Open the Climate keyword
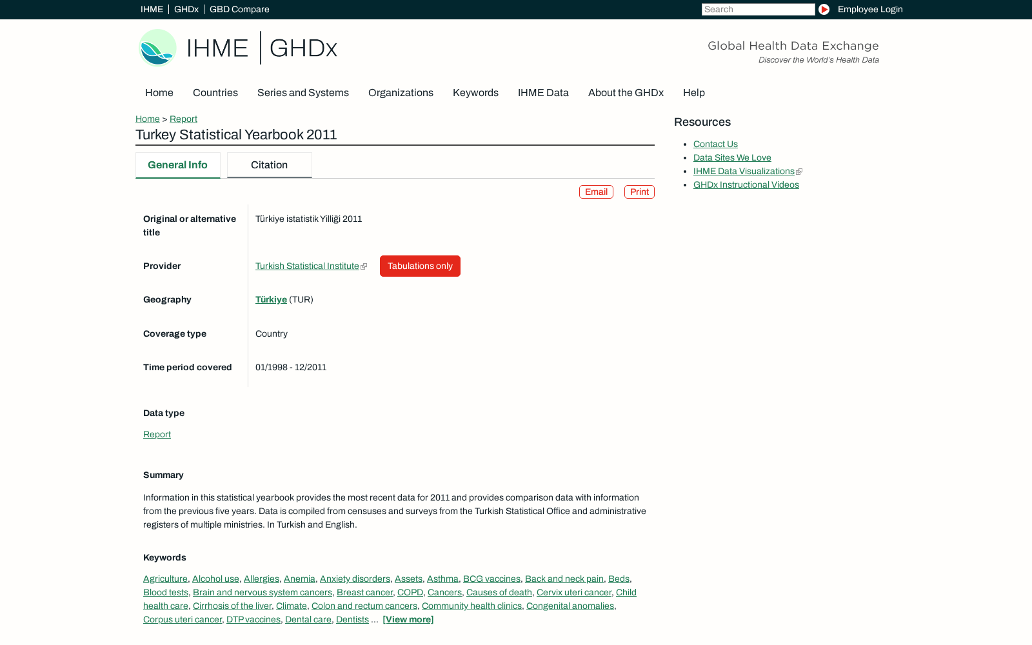 pyautogui.click(x=292, y=606)
